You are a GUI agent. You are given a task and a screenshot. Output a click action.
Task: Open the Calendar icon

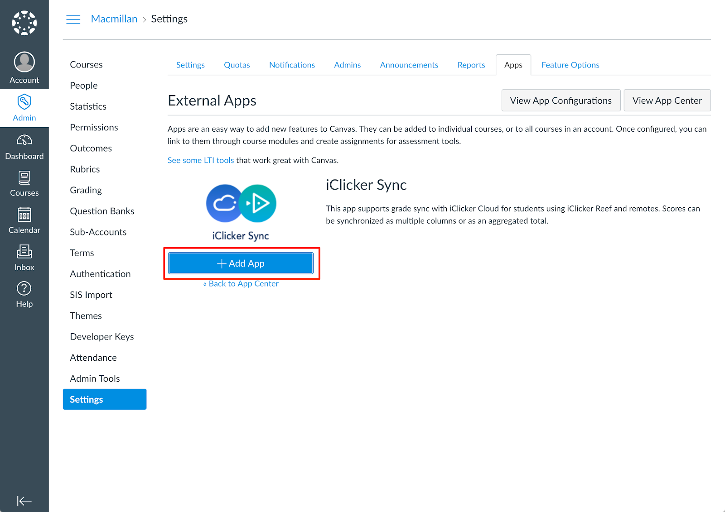(24, 215)
